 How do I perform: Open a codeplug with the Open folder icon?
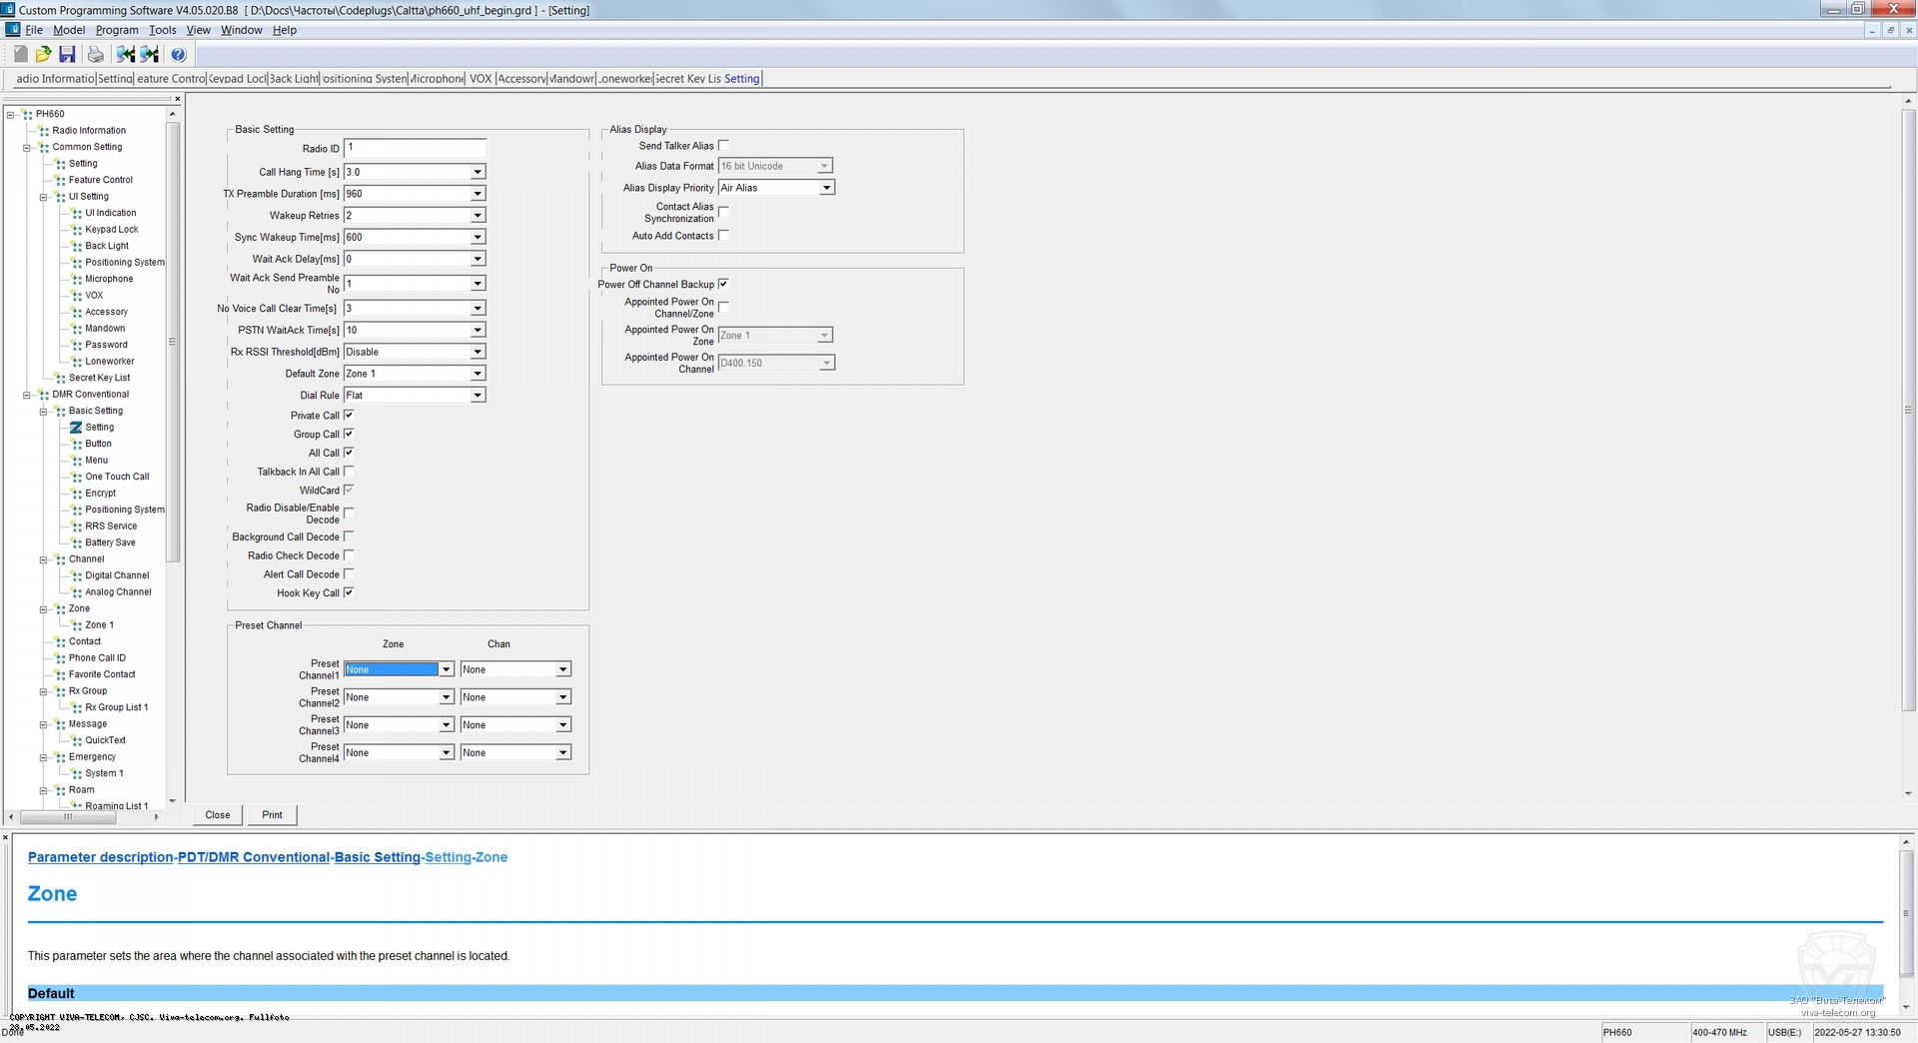tap(43, 54)
